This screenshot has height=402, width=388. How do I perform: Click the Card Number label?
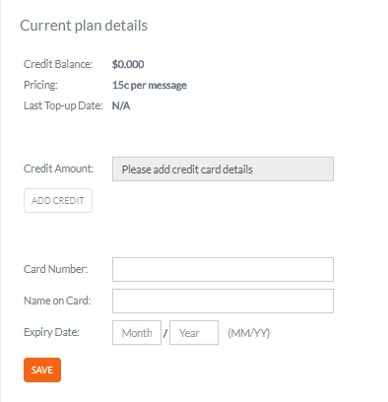point(56,269)
